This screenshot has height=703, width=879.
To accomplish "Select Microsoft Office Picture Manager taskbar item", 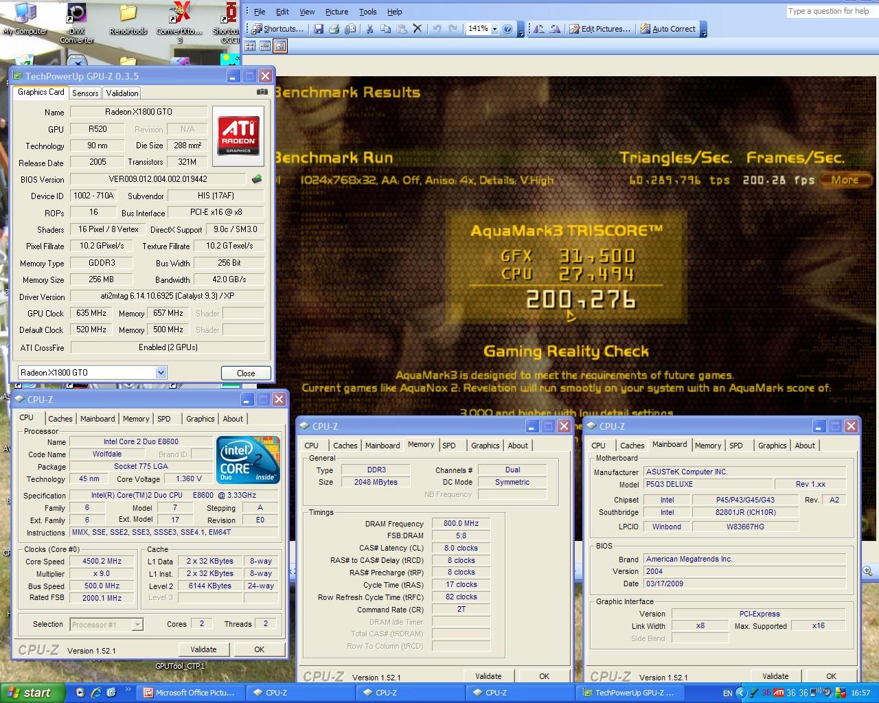I will [x=191, y=693].
